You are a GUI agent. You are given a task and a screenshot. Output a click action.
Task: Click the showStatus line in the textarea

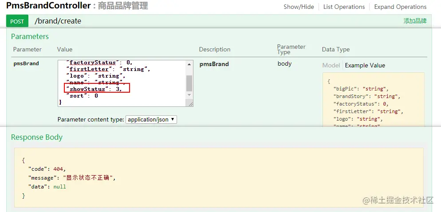pyautogui.click(x=96, y=89)
